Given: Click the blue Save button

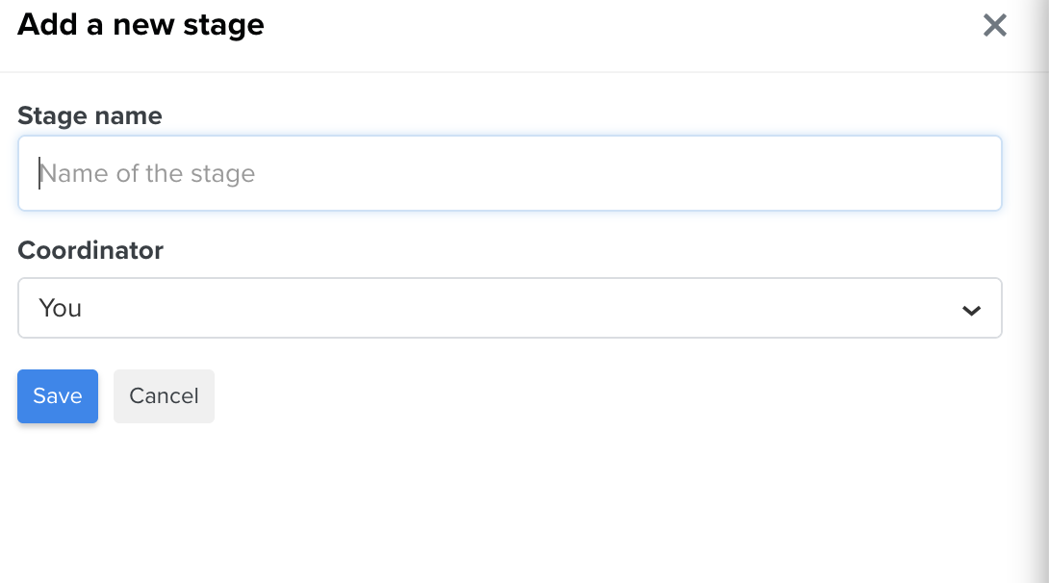Looking at the screenshot, I should coord(58,396).
